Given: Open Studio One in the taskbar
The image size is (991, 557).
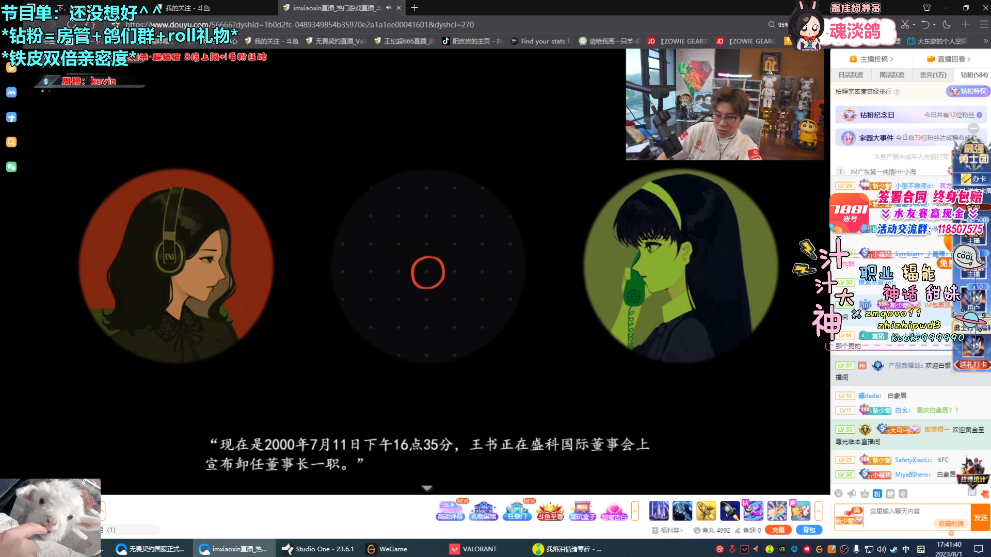Looking at the screenshot, I should tap(318, 549).
